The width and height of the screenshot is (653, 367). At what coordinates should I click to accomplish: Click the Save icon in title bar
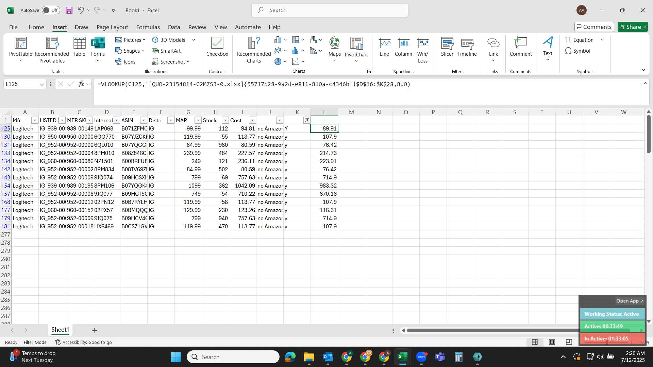click(x=69, y=10)
